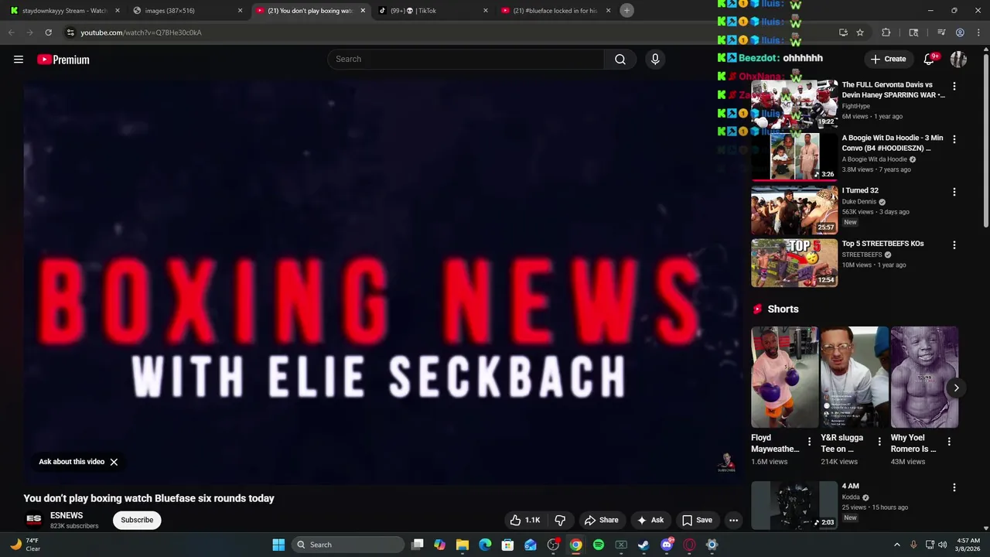Go to the YouTube Premium home logo
Image resolution: width=990 pixels, height=557 pixels.
[63, 60]
